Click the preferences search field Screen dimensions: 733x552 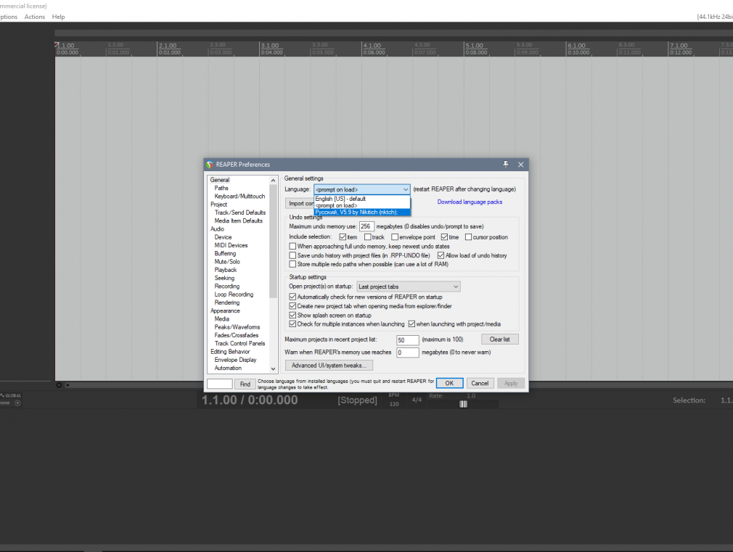click(220, 384)
